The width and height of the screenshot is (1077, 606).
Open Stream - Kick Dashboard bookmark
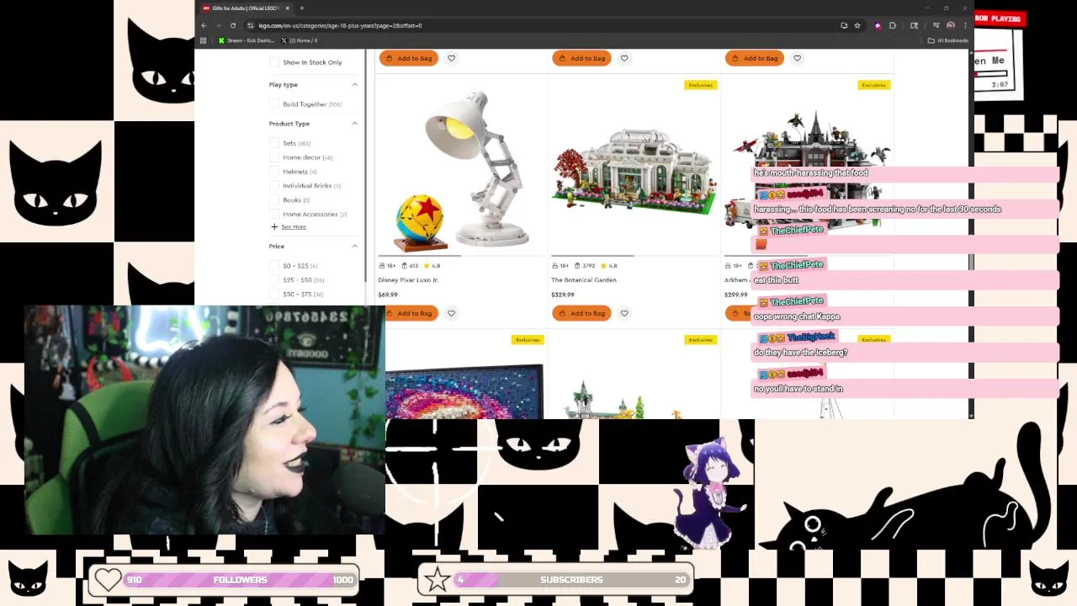[247, 40]
